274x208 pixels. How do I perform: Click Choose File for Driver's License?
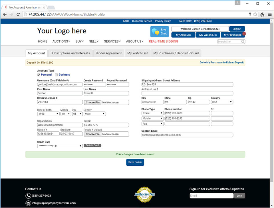pyautogui.click(x=92, y=103)
